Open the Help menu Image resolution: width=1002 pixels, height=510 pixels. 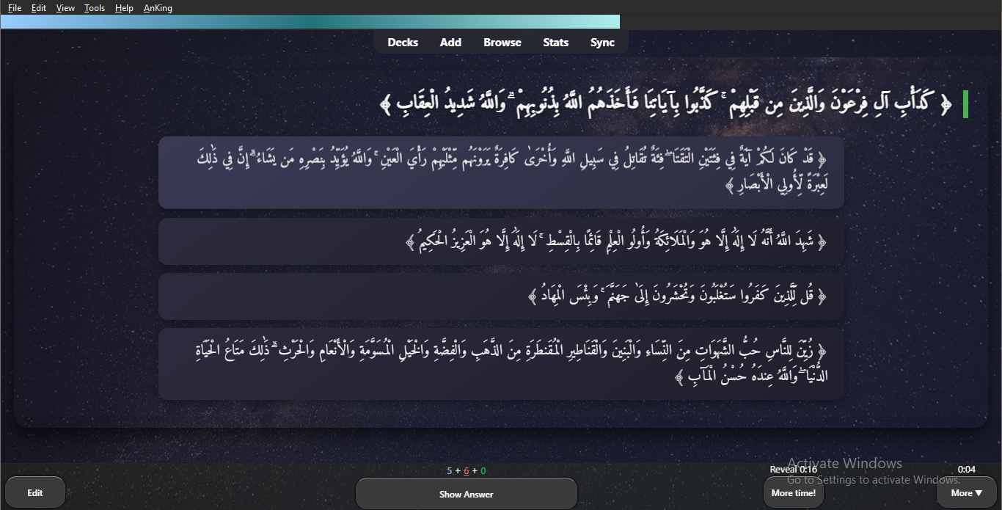click(125, 8)
